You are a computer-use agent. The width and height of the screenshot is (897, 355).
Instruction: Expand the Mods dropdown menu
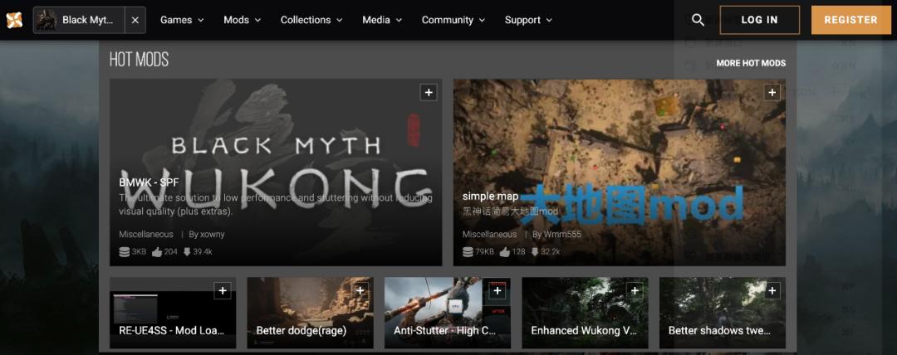point(242,20)
